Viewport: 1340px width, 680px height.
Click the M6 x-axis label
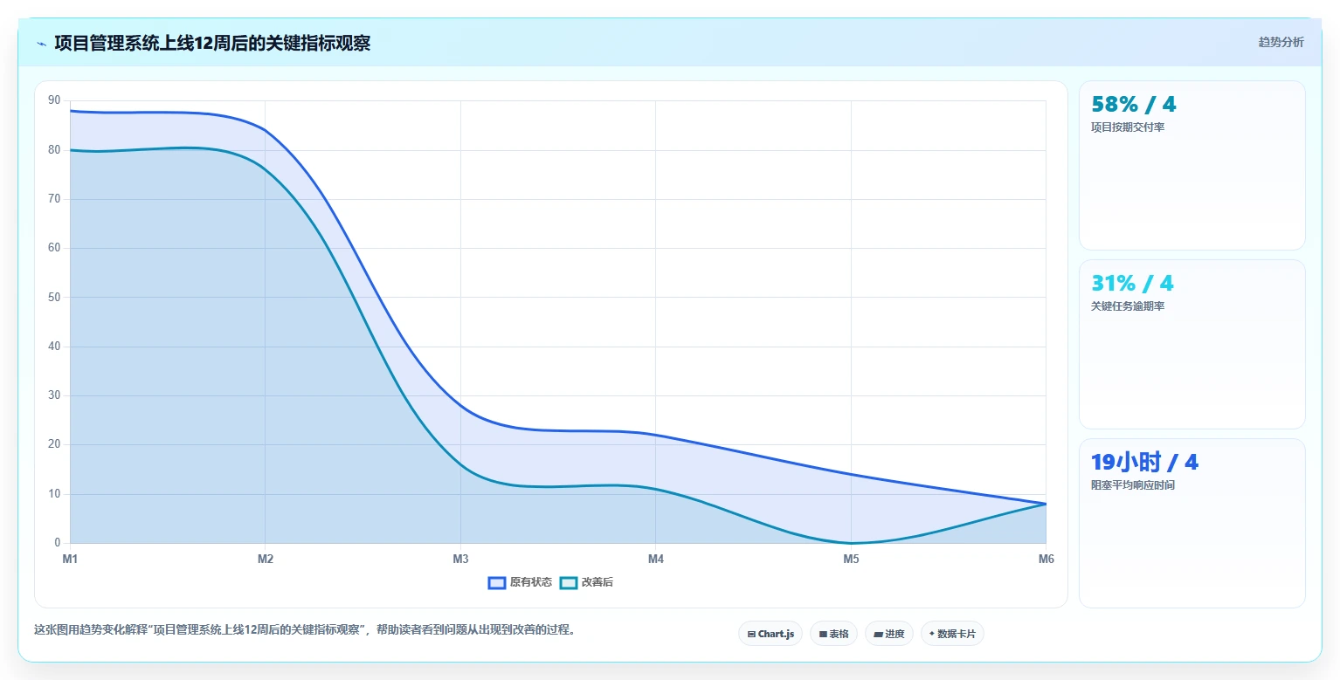(1046, 559)
